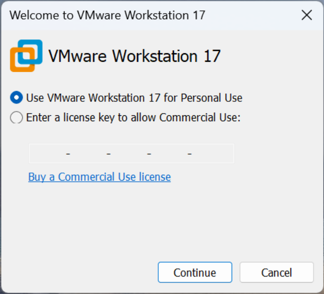Screen dimensions: 324x294
Task: Click the second license key segment
Action: [89, 153]
